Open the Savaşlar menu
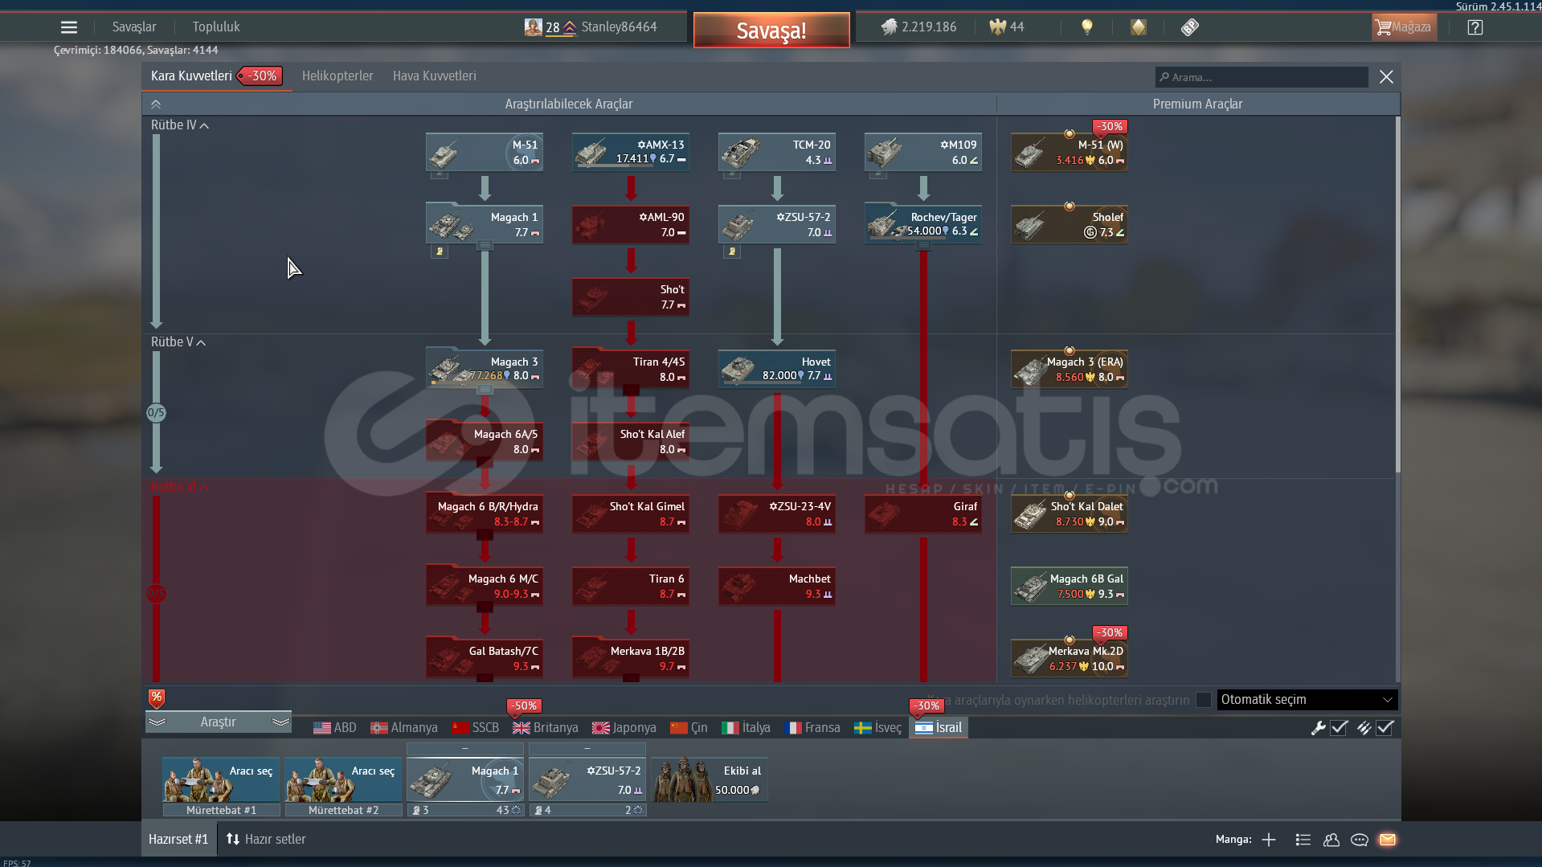The image size is (1542, 867). pos(134,27)
